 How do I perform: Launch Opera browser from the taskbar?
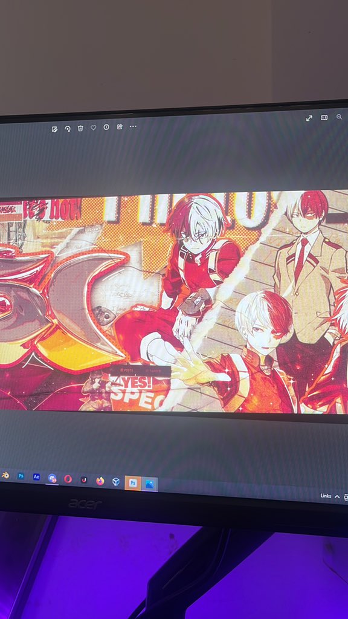click(x=68, y=479)
